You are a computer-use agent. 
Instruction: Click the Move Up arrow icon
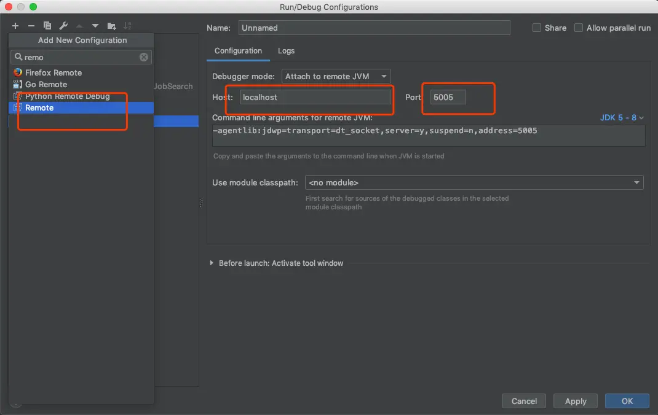[x=79, y=26]
